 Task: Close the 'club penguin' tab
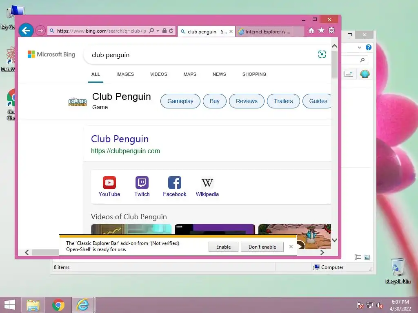click(231, 31)
